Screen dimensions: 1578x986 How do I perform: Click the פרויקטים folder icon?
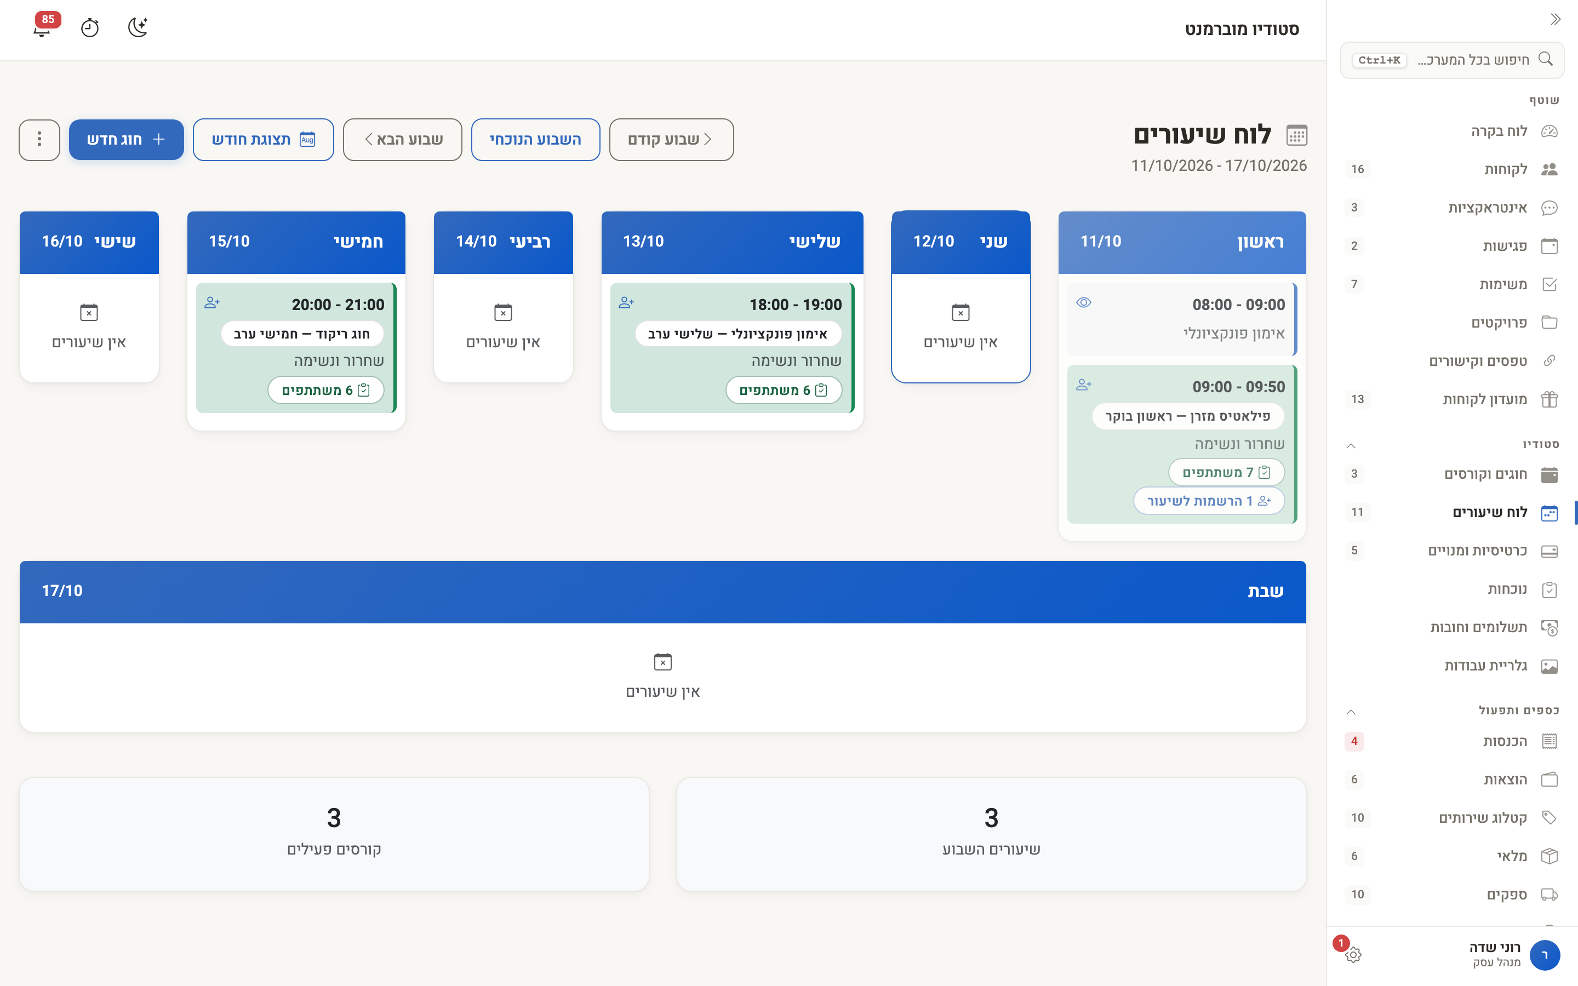point(1550,323)
